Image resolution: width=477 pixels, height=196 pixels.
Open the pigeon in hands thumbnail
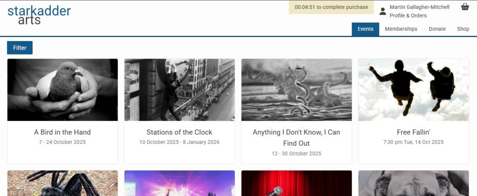click(62, 90)
